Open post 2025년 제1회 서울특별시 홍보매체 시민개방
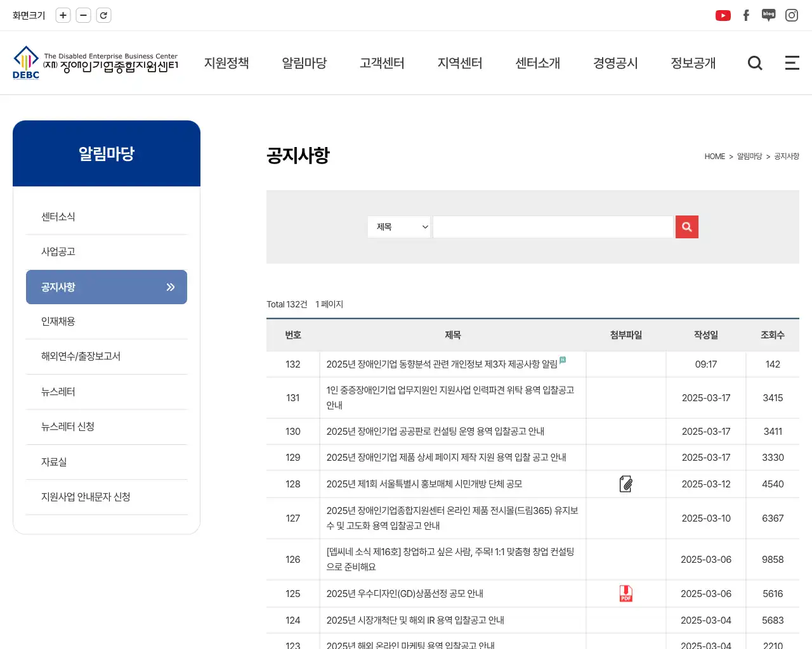This screenshot has width=812, height=649. coord(424,484)
